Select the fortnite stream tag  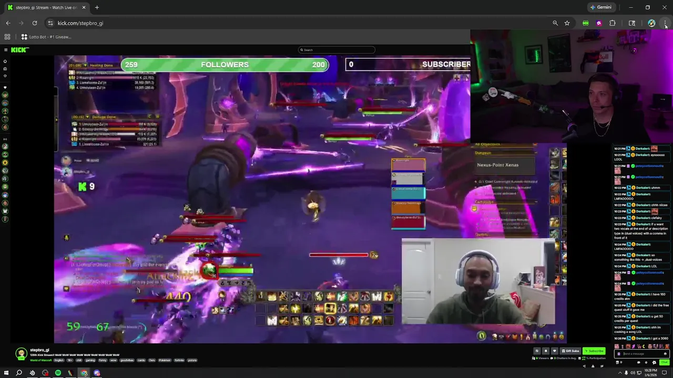(179, 360)
